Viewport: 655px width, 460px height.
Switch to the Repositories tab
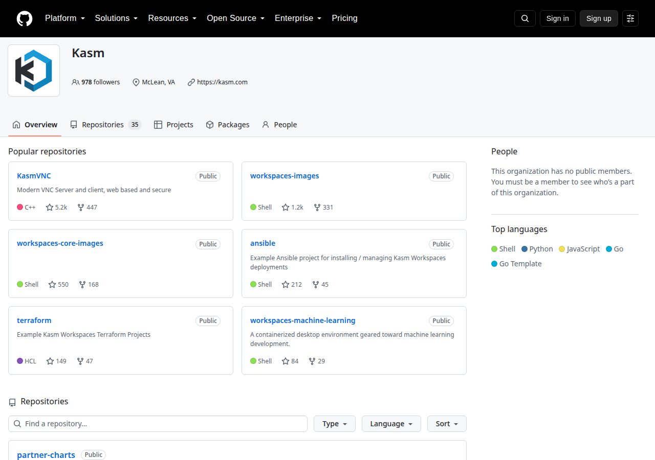tap(105, 125)
